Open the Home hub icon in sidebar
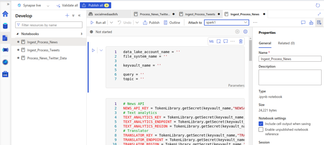Screen dimensions: 324x145 [x=5, y=14]
